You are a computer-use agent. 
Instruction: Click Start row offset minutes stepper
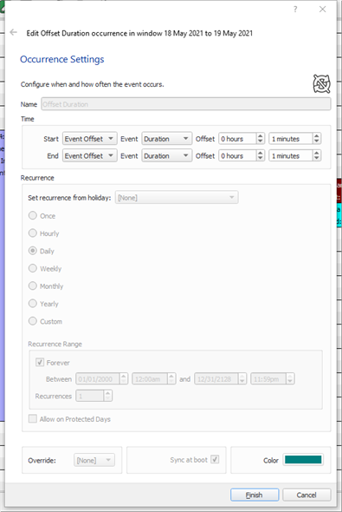316,139
